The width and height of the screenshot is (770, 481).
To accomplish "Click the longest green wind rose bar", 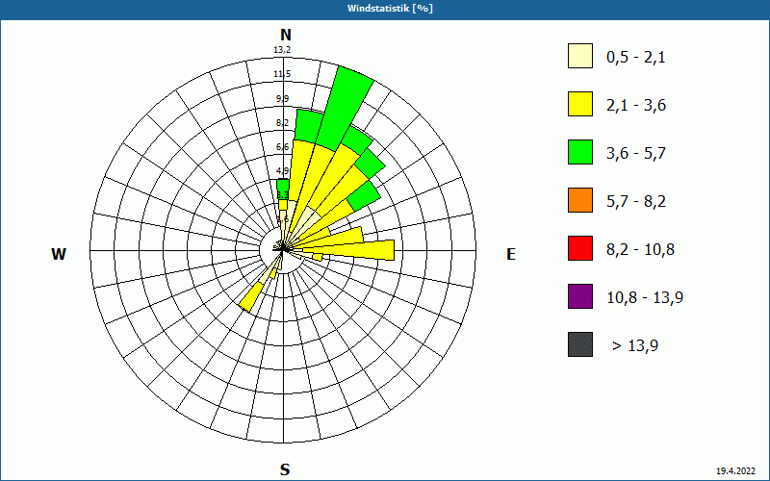I will point(346,109).
